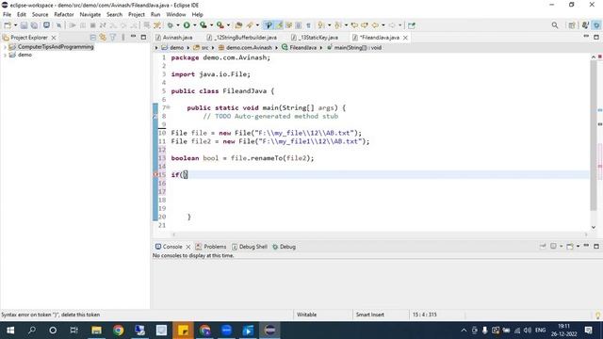Open Chrome from the taskbar

click(119, 331)
